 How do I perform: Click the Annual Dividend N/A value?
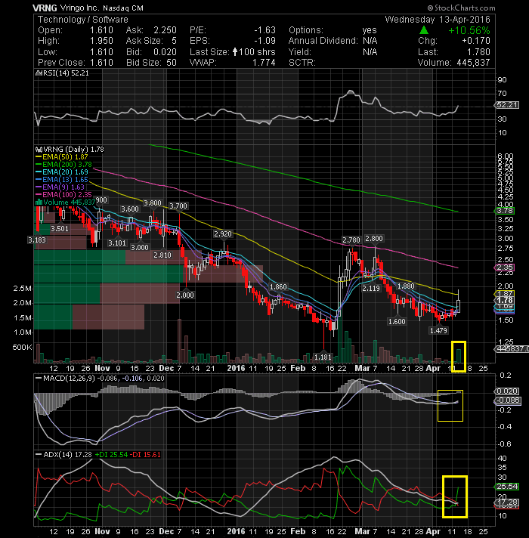[x=370, y=41]
